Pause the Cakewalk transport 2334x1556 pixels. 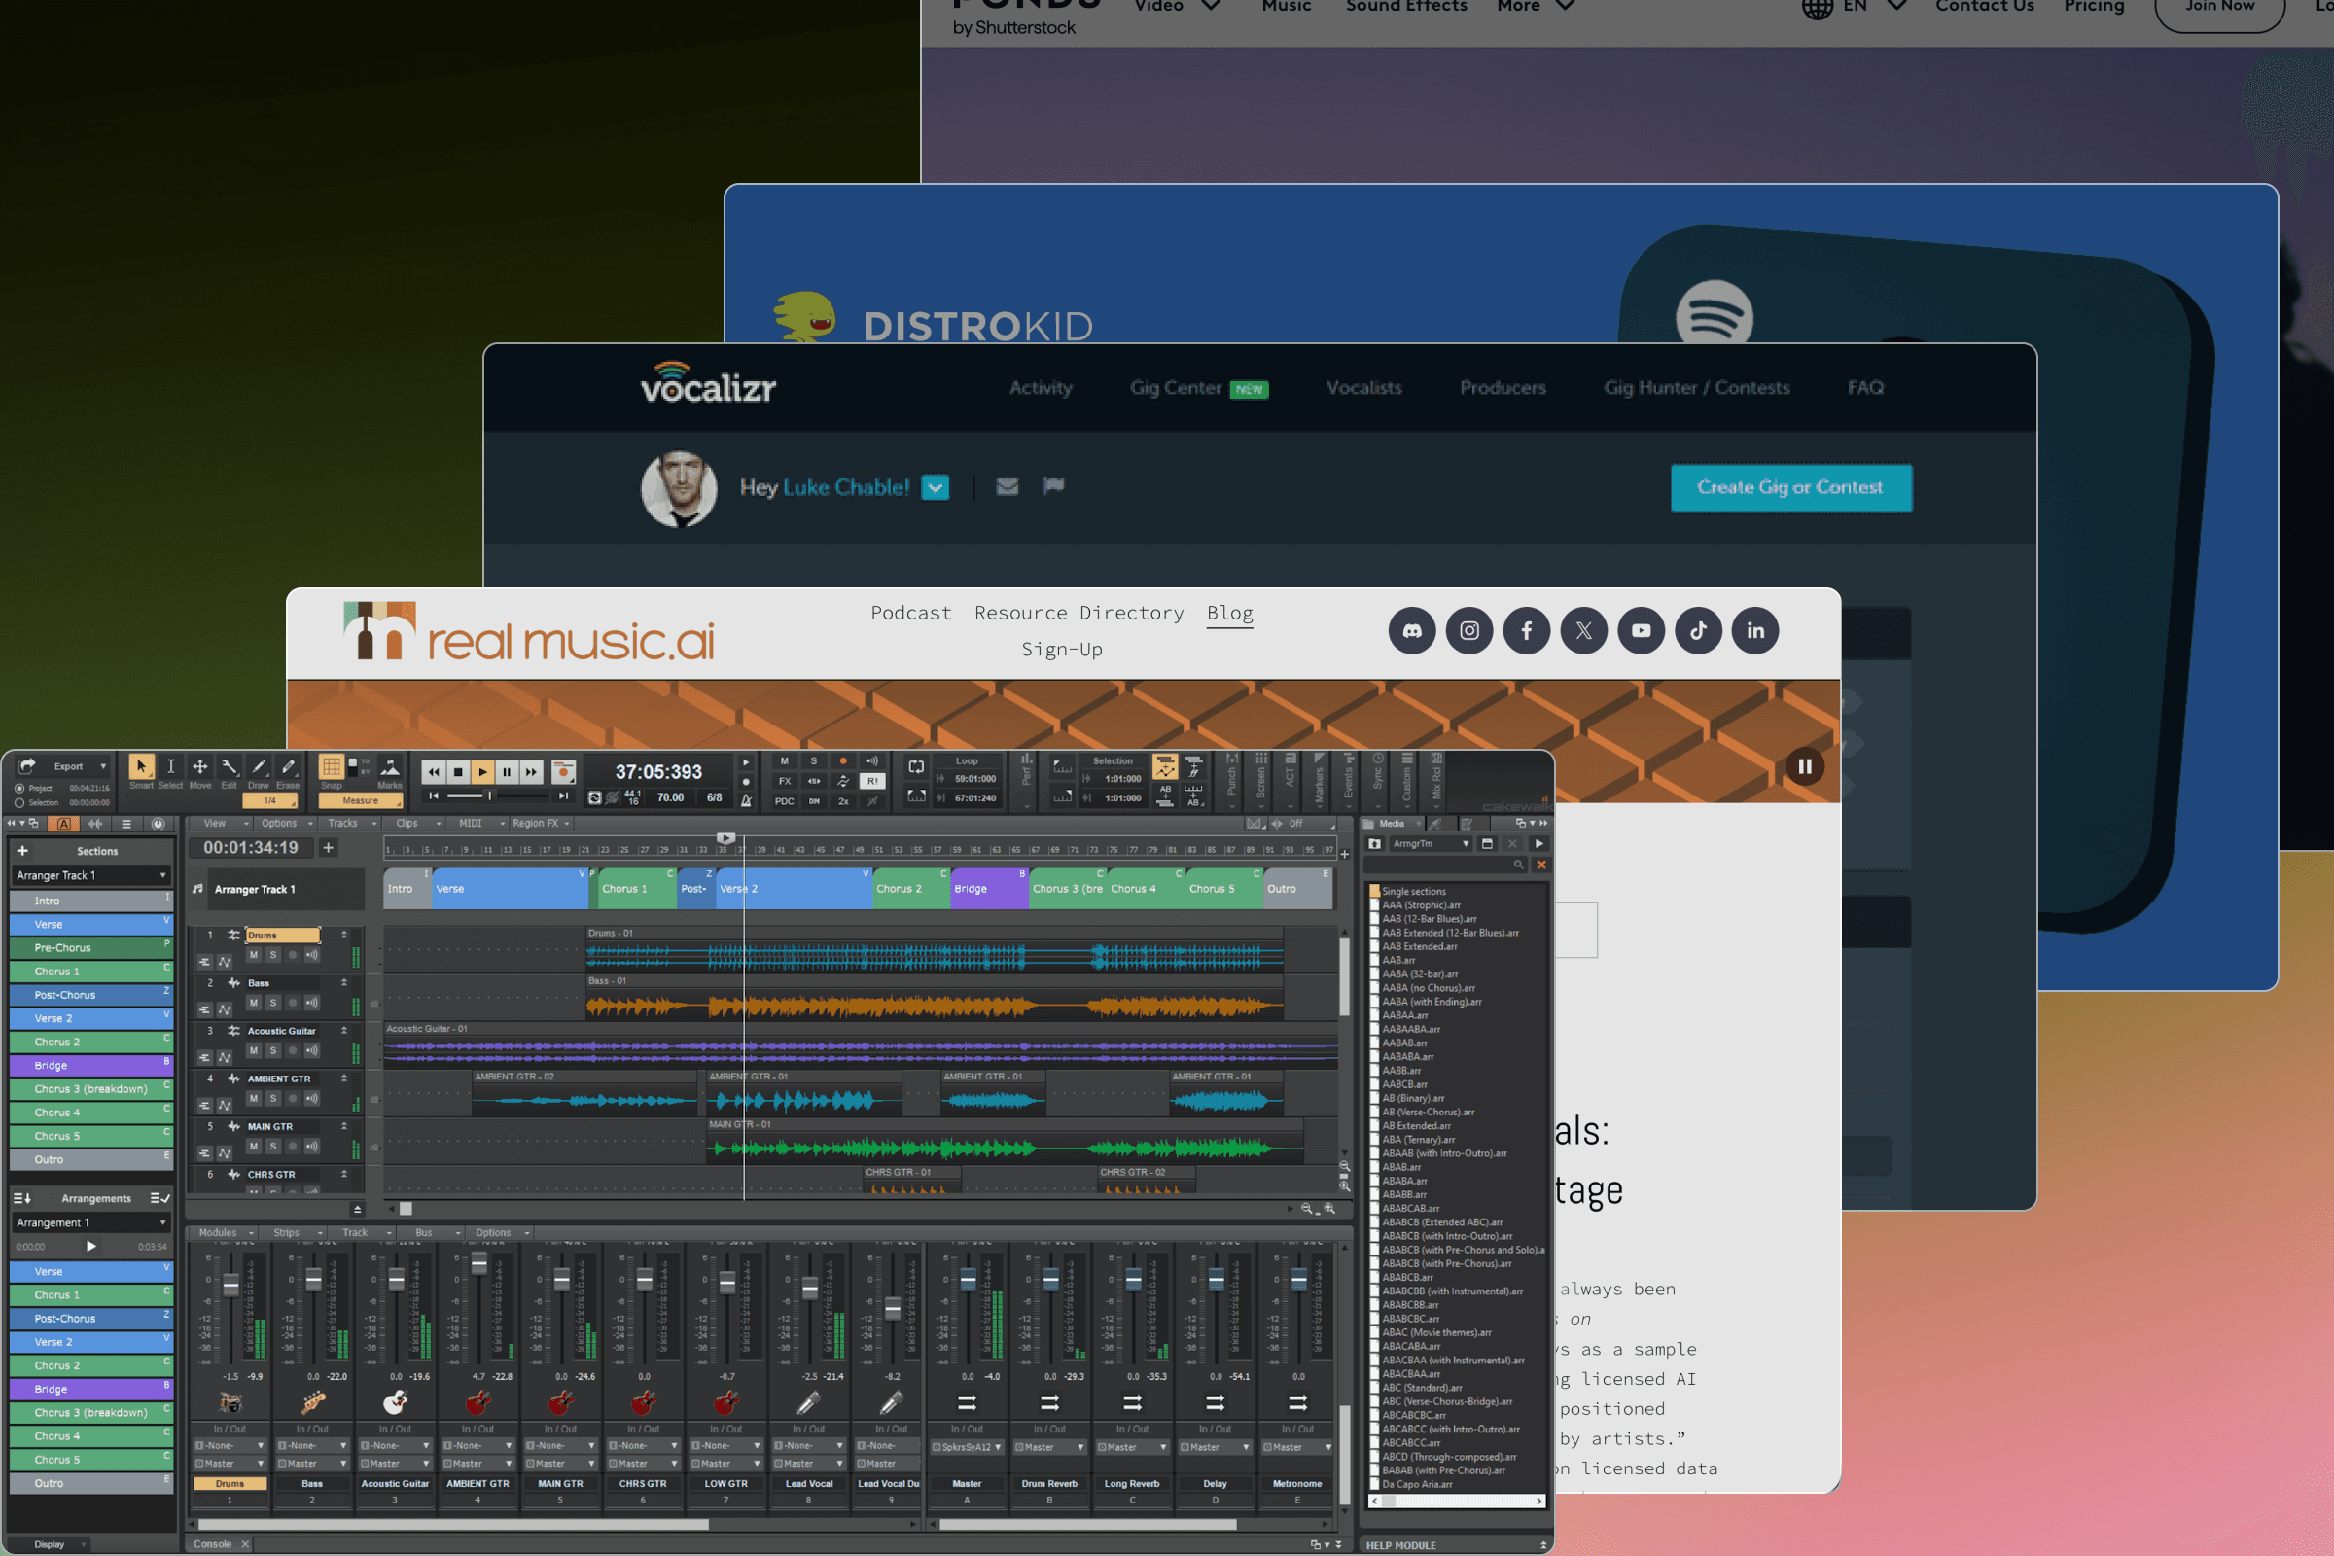507,771
